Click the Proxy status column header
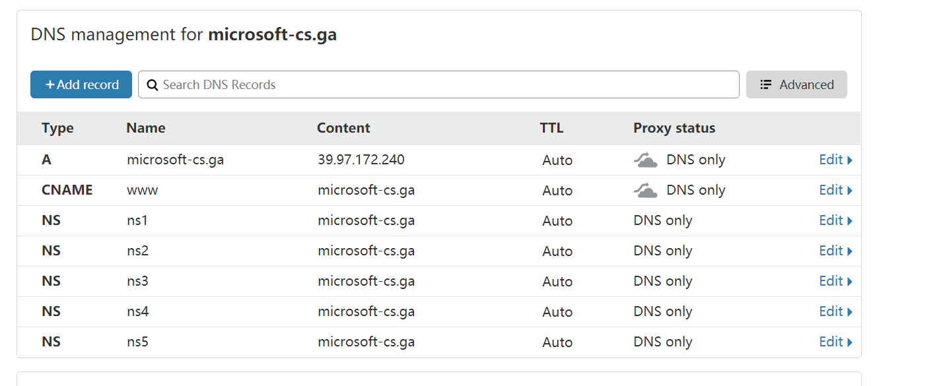Screen dimensions: 945x386 [x=674, y=128]
